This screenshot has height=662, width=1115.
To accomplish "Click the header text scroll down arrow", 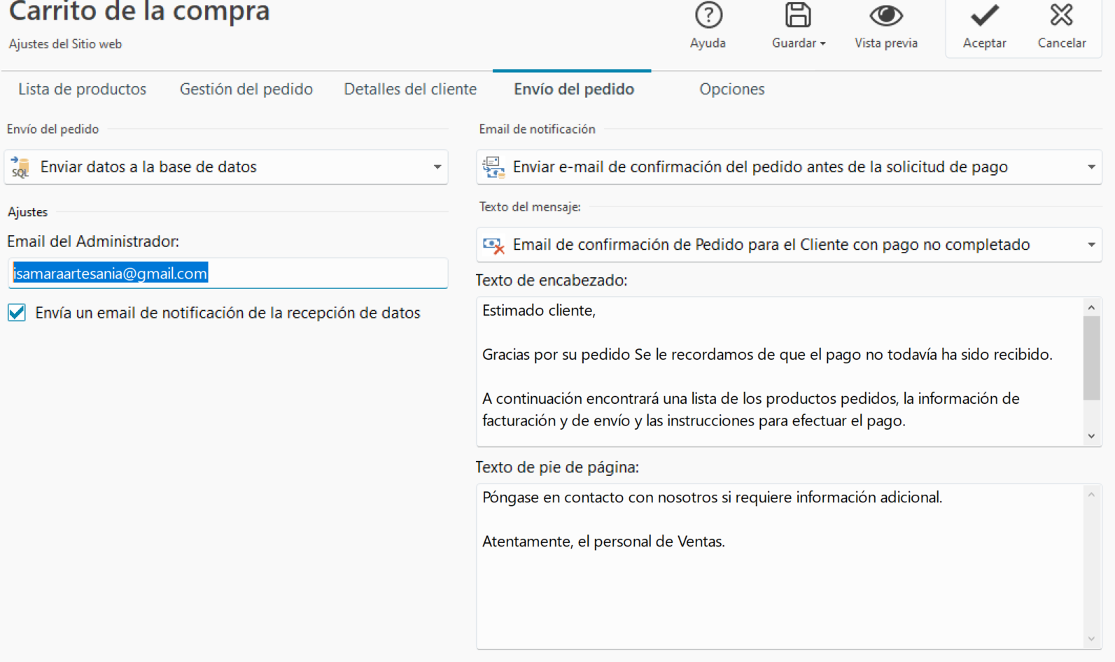I will (x=1092, y=436).
